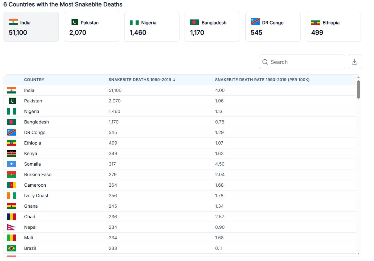
Task: Click the 6 Countries with Most Snakebite Deaths heading
Action: pos(63,4)
